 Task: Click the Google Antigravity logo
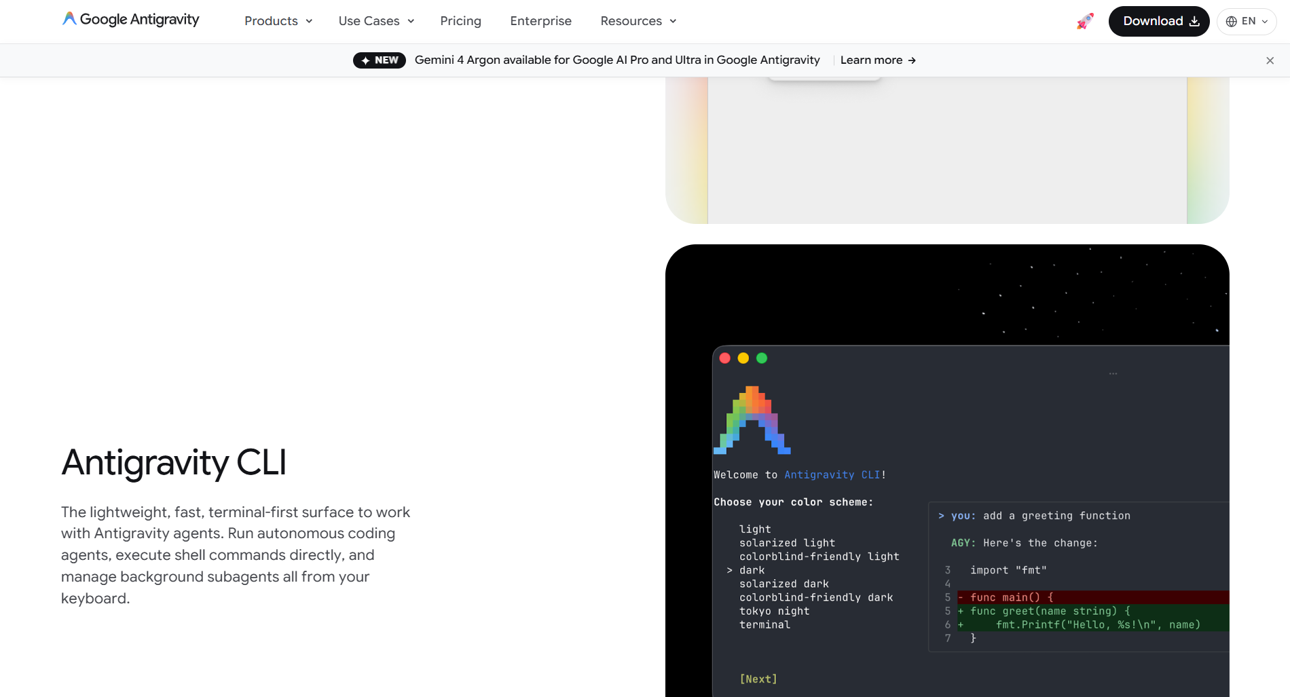pyautogui.click(x=130, y=20)
